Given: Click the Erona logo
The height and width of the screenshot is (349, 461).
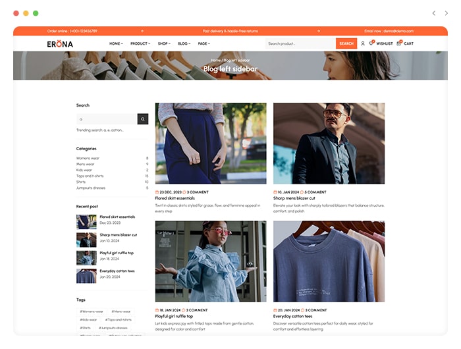Looking at the screenshot, I should coord(60,43).
